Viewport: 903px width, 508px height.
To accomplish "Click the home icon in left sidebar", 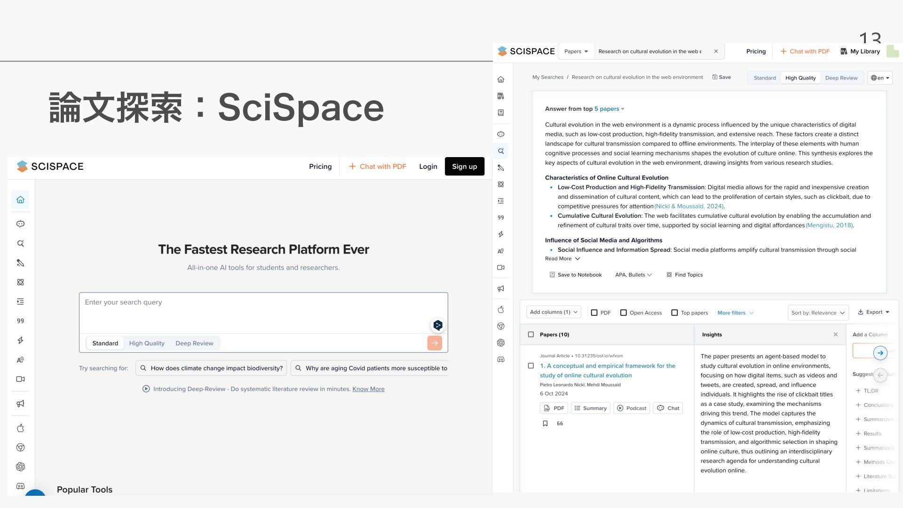I will pos(20,200).
